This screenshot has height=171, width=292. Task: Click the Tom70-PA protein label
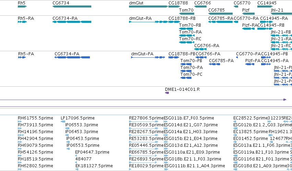tap(191, 68)
